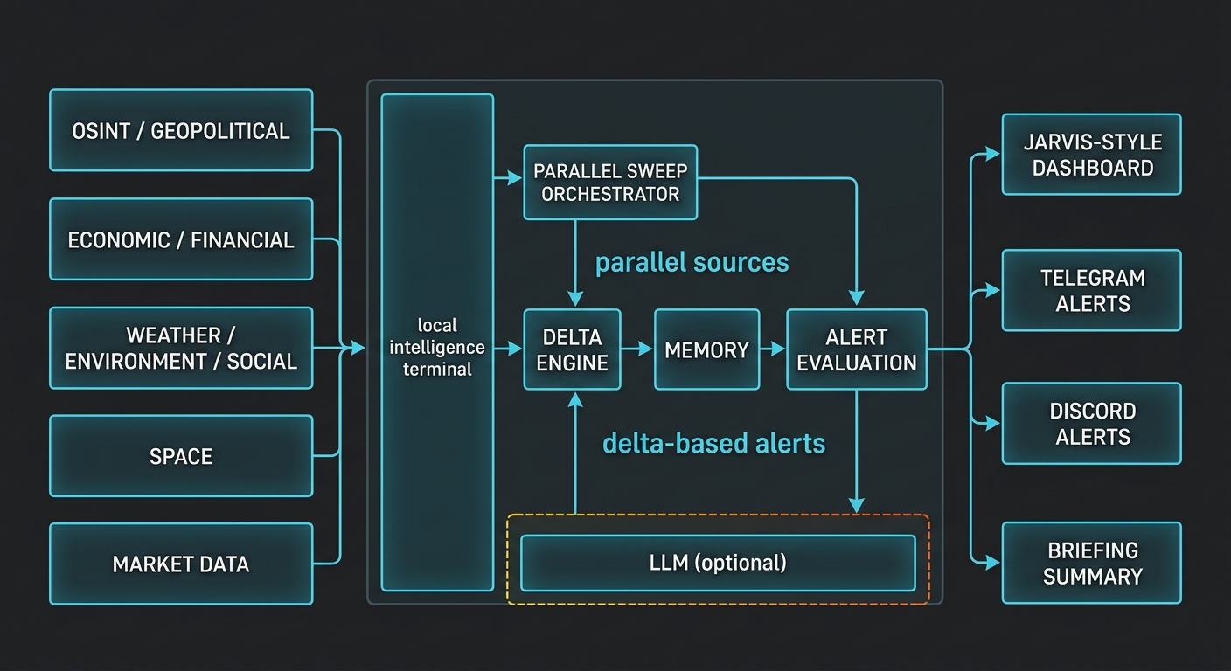
Task: Click the 'delta-based alerts' text label
Action: [713, 443]
